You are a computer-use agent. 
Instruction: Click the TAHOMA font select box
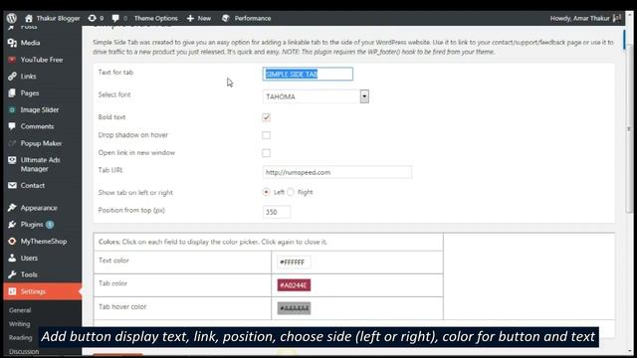tap(316, 96)
